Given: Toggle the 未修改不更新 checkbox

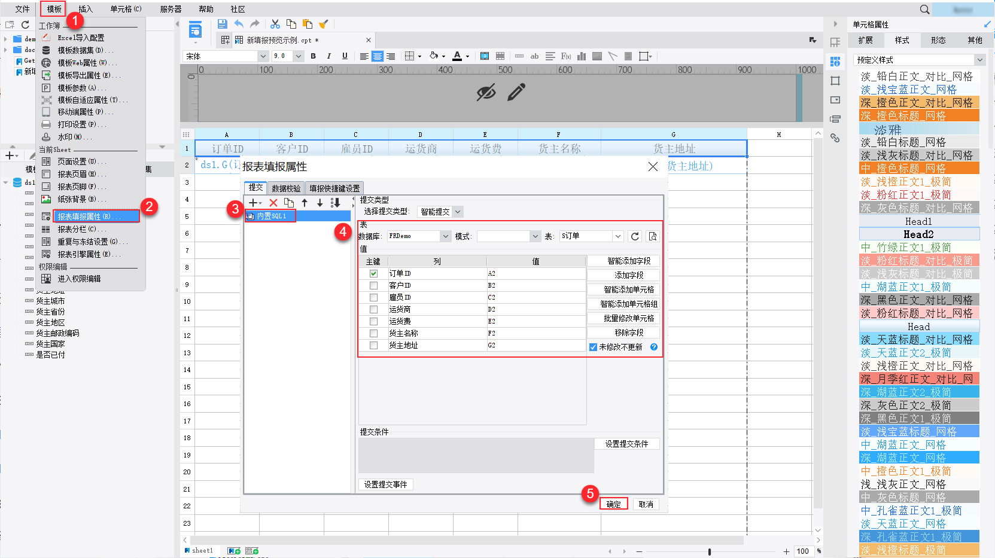Looking at the screenshot, I should [x=593, y=347].
